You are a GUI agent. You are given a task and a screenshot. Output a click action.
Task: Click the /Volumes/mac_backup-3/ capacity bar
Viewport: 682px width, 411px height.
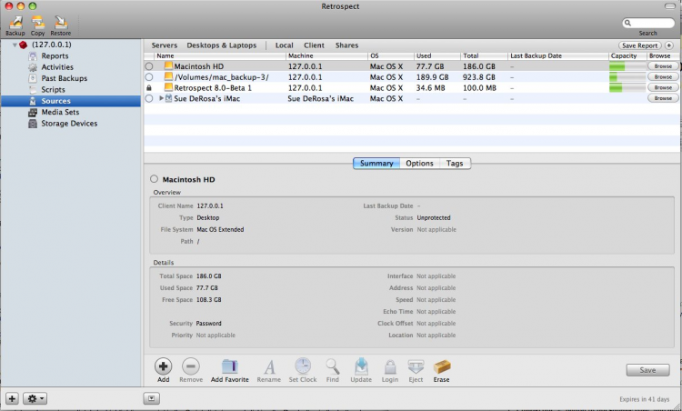click(627, 77)
